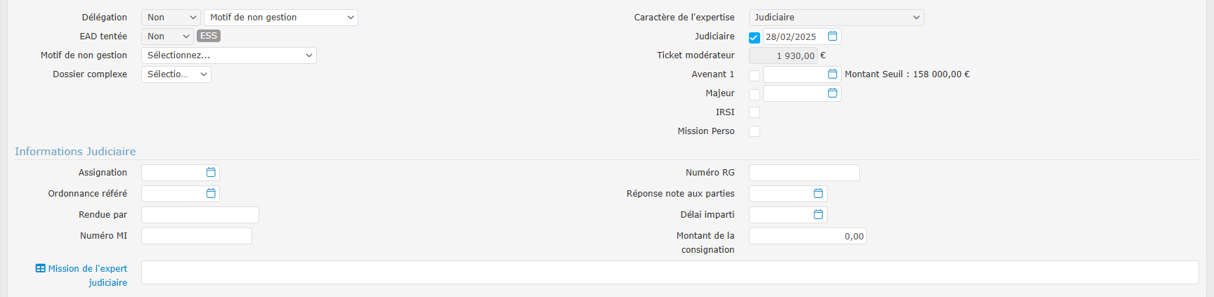Uncheck the Judiciaire checkbox
This screenshot has height=297, width=1214.
point(755,37)
